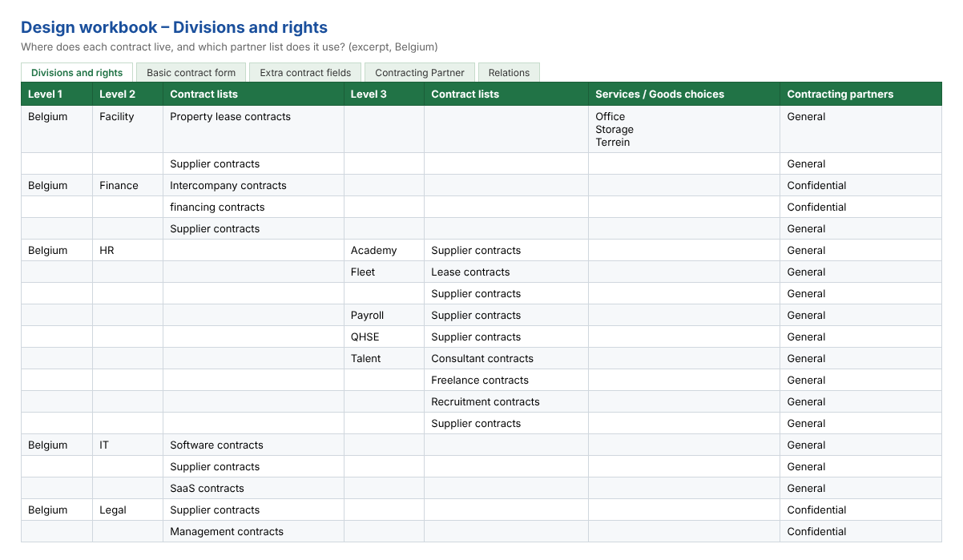Select the Terrein goods choice
963x560 pixels.
point(613,142)
